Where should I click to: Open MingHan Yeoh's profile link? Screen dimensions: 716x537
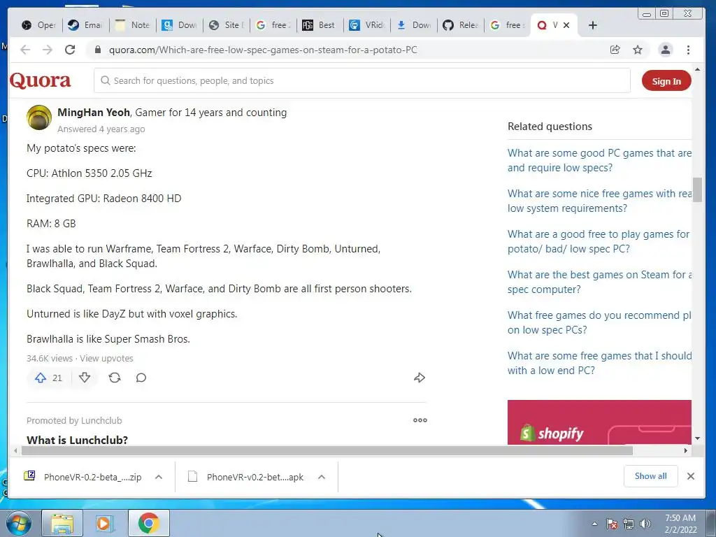pyautogui.click(x=94, y=113)
